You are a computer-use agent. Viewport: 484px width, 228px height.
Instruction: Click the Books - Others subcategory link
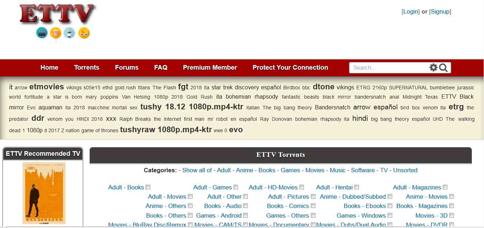pyautogui.click(x=166, y=215)
